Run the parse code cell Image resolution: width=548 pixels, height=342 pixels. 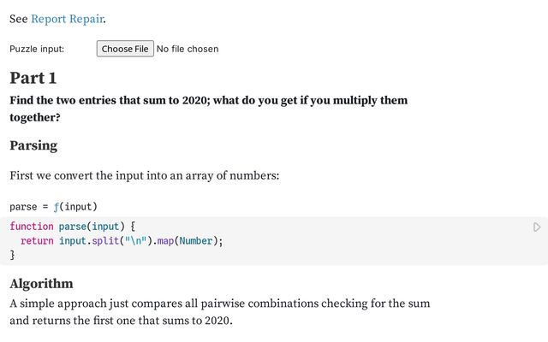537,227
